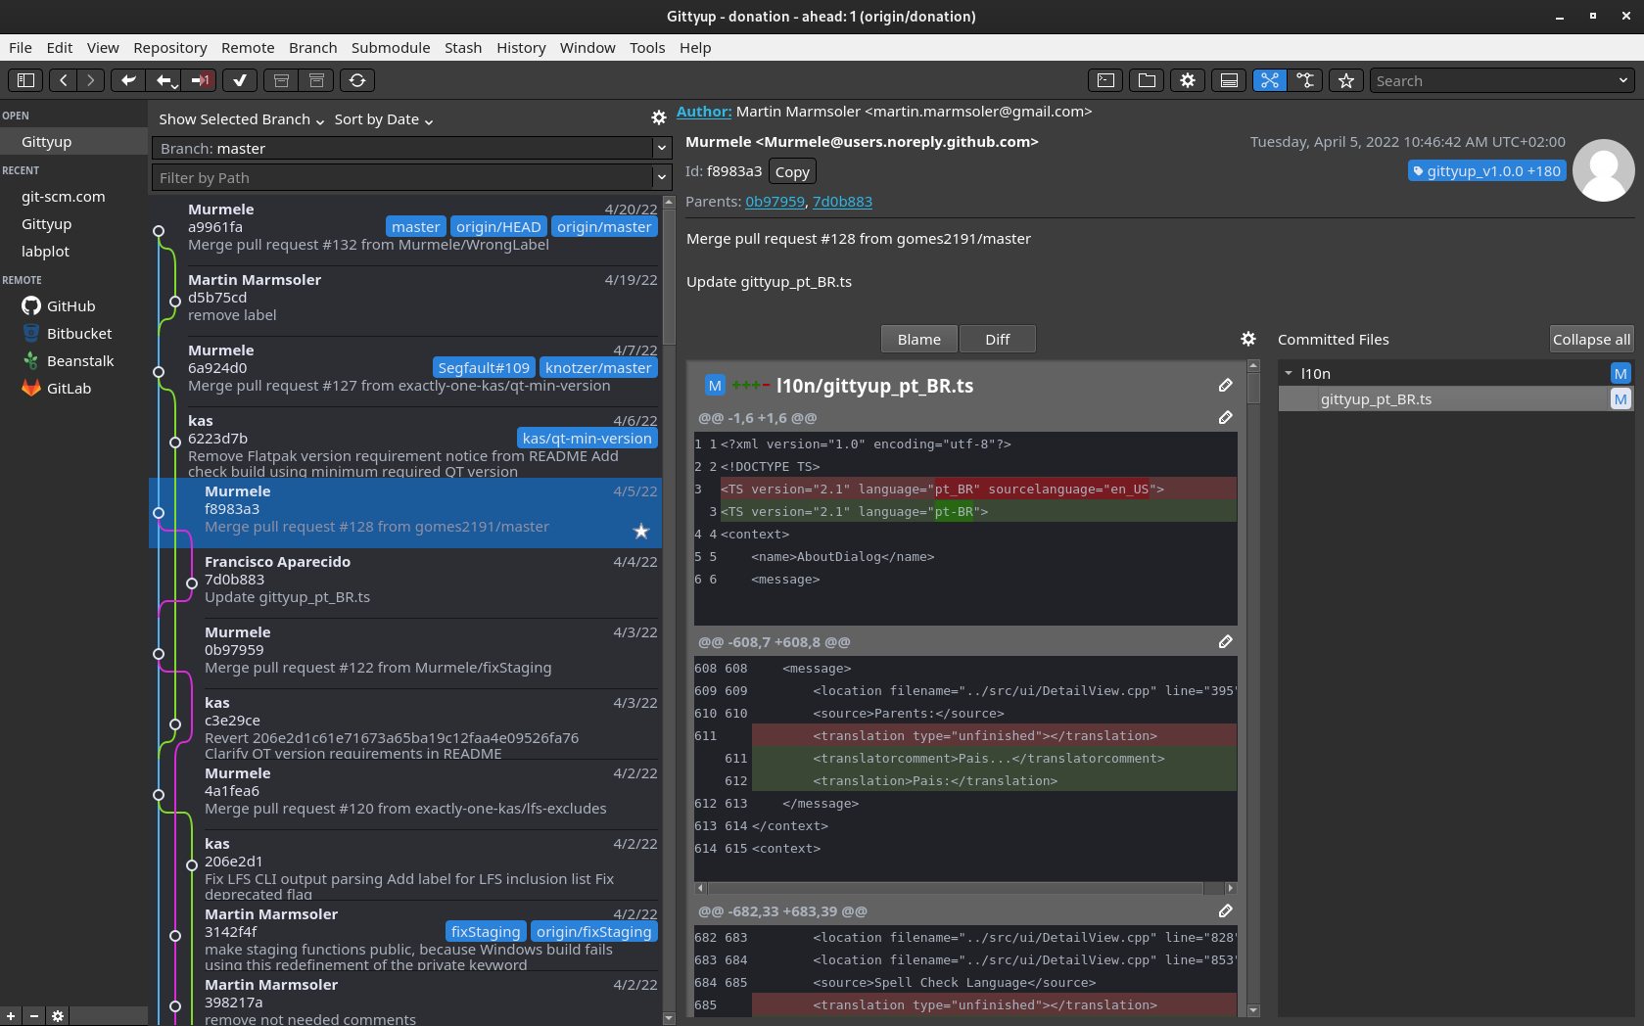Screen dimensions: 1644x1026
Task: Open the GitLab remote
Action: [57, 389]
